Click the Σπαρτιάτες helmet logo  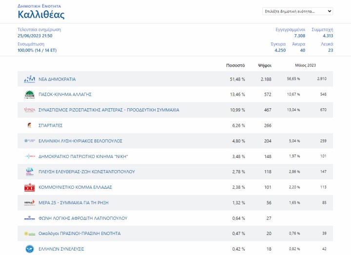pyautogui.click(x=30, y=125)
